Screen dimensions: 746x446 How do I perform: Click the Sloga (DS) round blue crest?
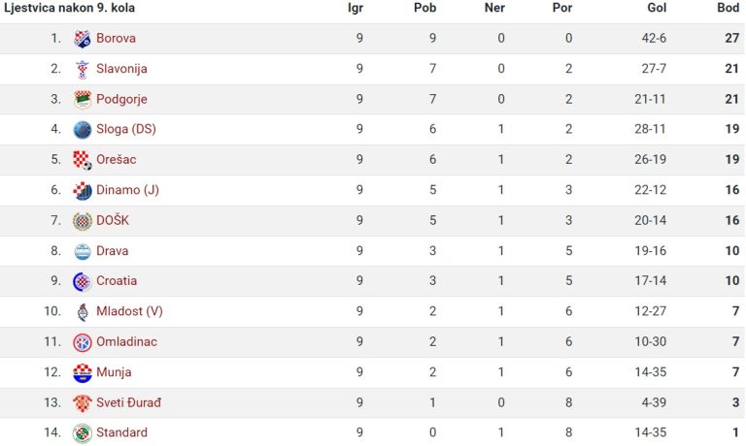pyautogui.click(x=83, y=130)
